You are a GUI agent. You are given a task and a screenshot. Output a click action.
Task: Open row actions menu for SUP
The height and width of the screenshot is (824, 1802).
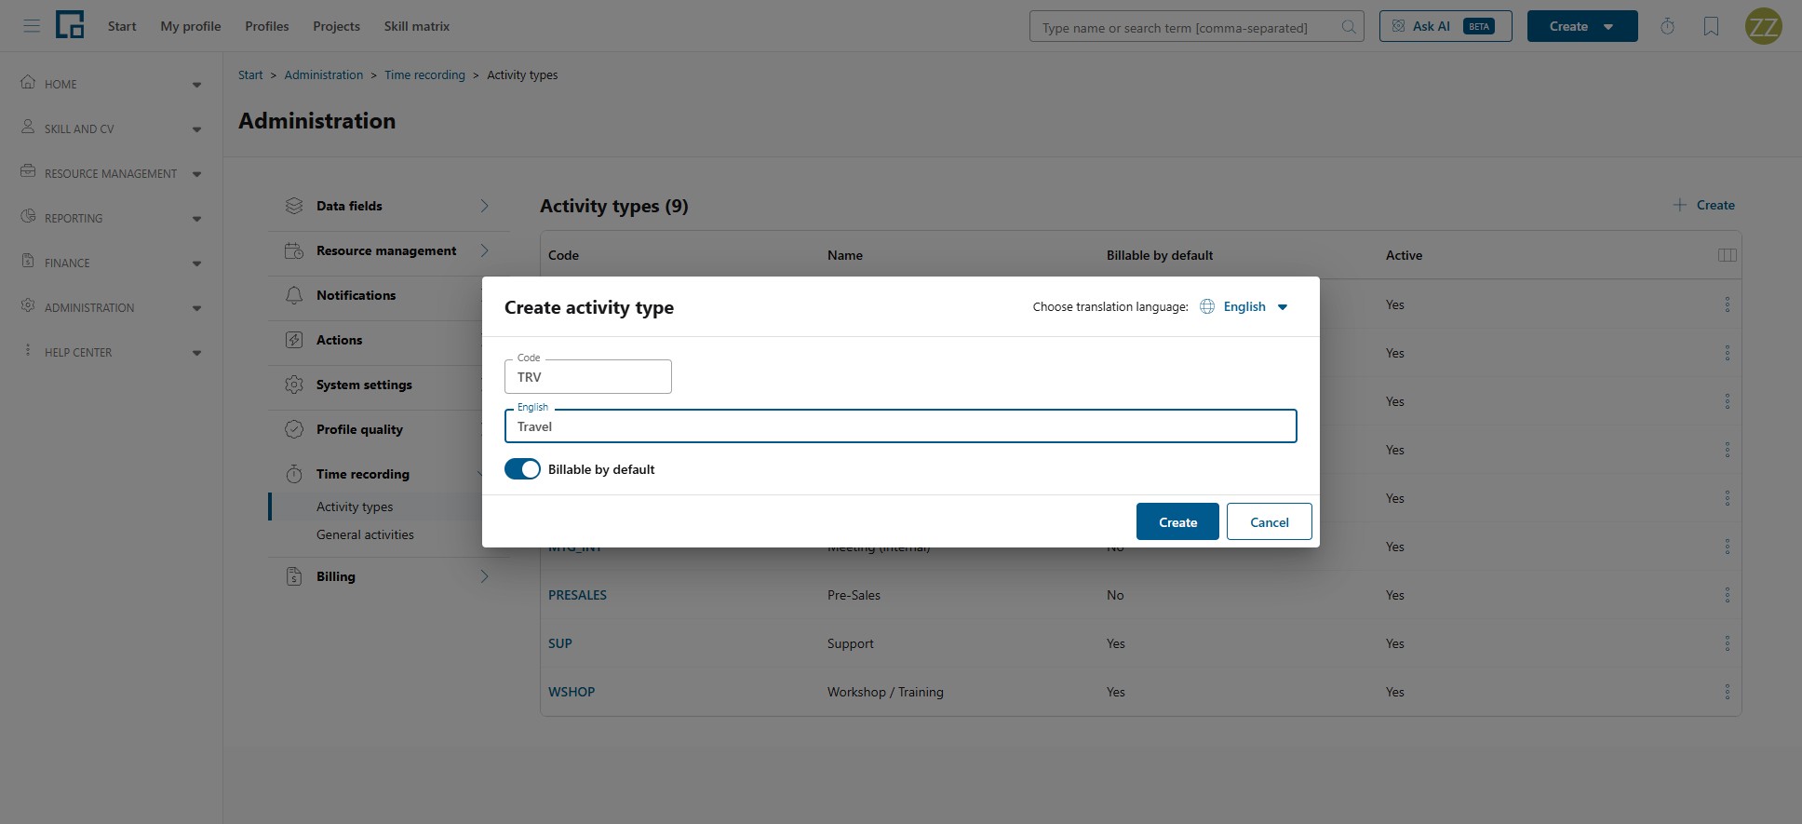click(1727, 643)
